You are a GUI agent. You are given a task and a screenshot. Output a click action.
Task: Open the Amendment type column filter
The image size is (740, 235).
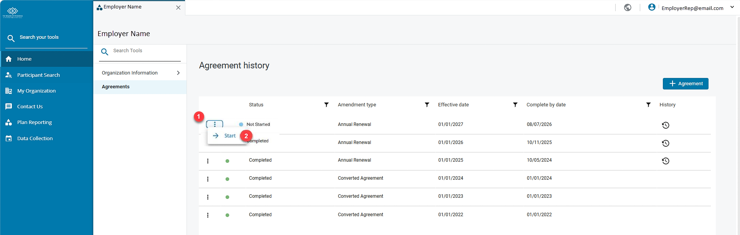427,105
